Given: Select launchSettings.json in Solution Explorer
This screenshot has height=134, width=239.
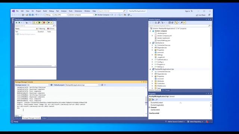Looking at the screenshot, I should (x=164, y=41).
